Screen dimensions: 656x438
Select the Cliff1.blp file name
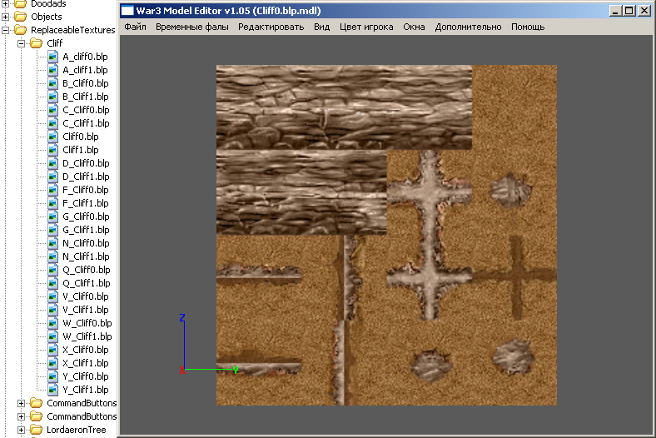coord(81,150)
